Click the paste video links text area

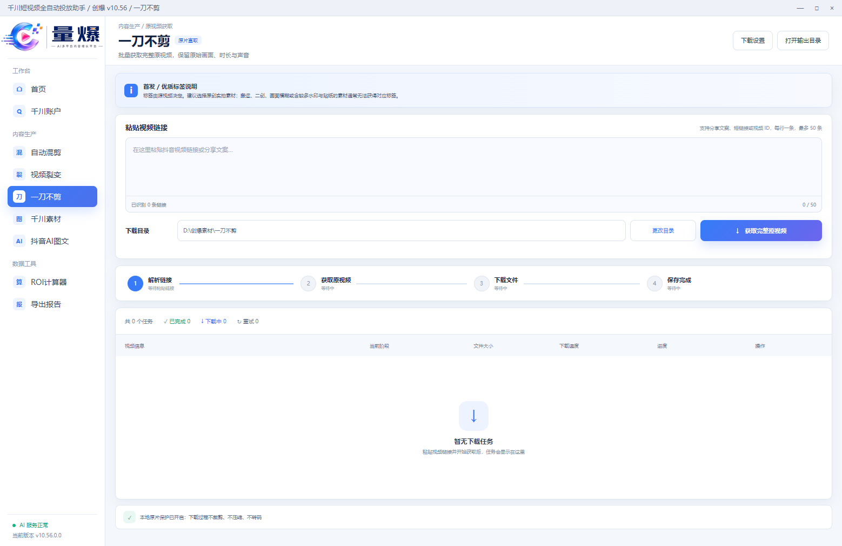point(473,167)
